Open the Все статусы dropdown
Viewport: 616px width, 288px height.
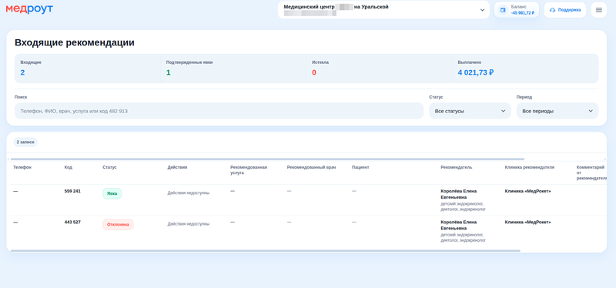[x=470, y=111]
